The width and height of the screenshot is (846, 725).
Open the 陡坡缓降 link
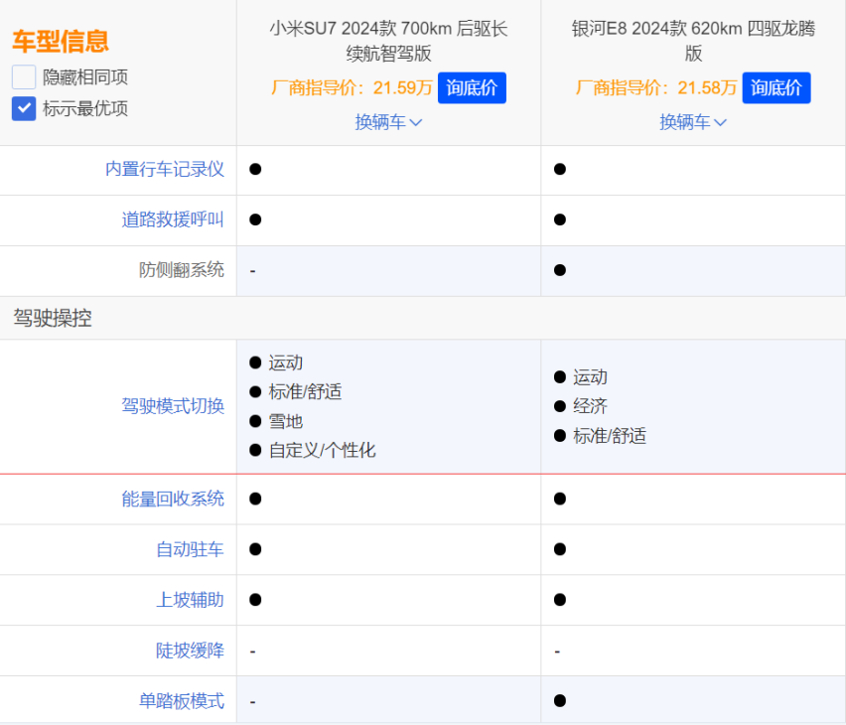click(x=190, y=651)
